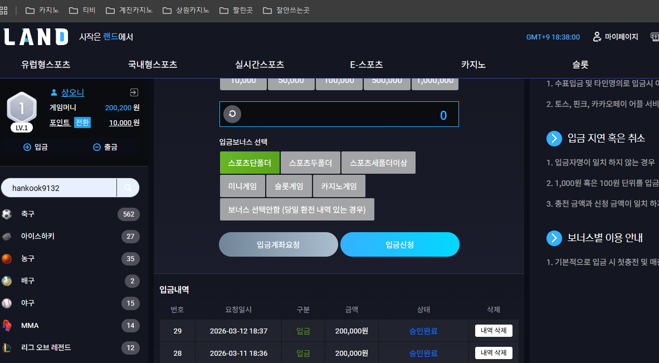Focus the hankook9132 search field
The height and width of the screenshot is (363, 659).
pyautogui.click(x=59, y=188)
